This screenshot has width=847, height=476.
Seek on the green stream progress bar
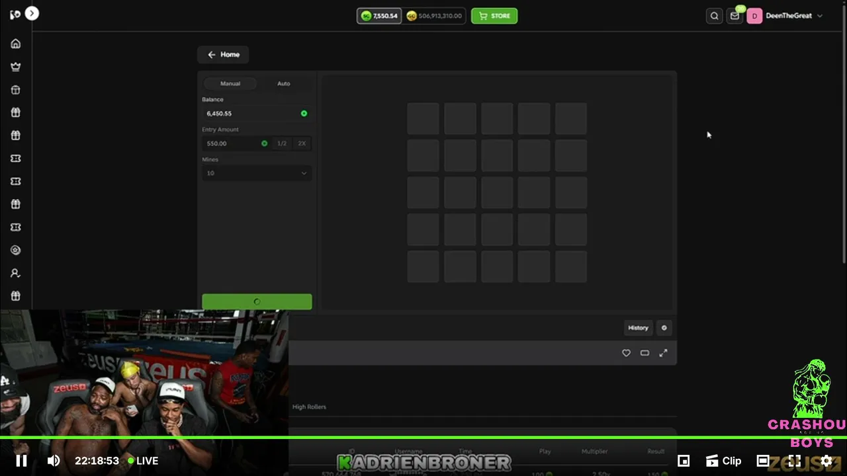pyautogui.click(x=423, y=438)
